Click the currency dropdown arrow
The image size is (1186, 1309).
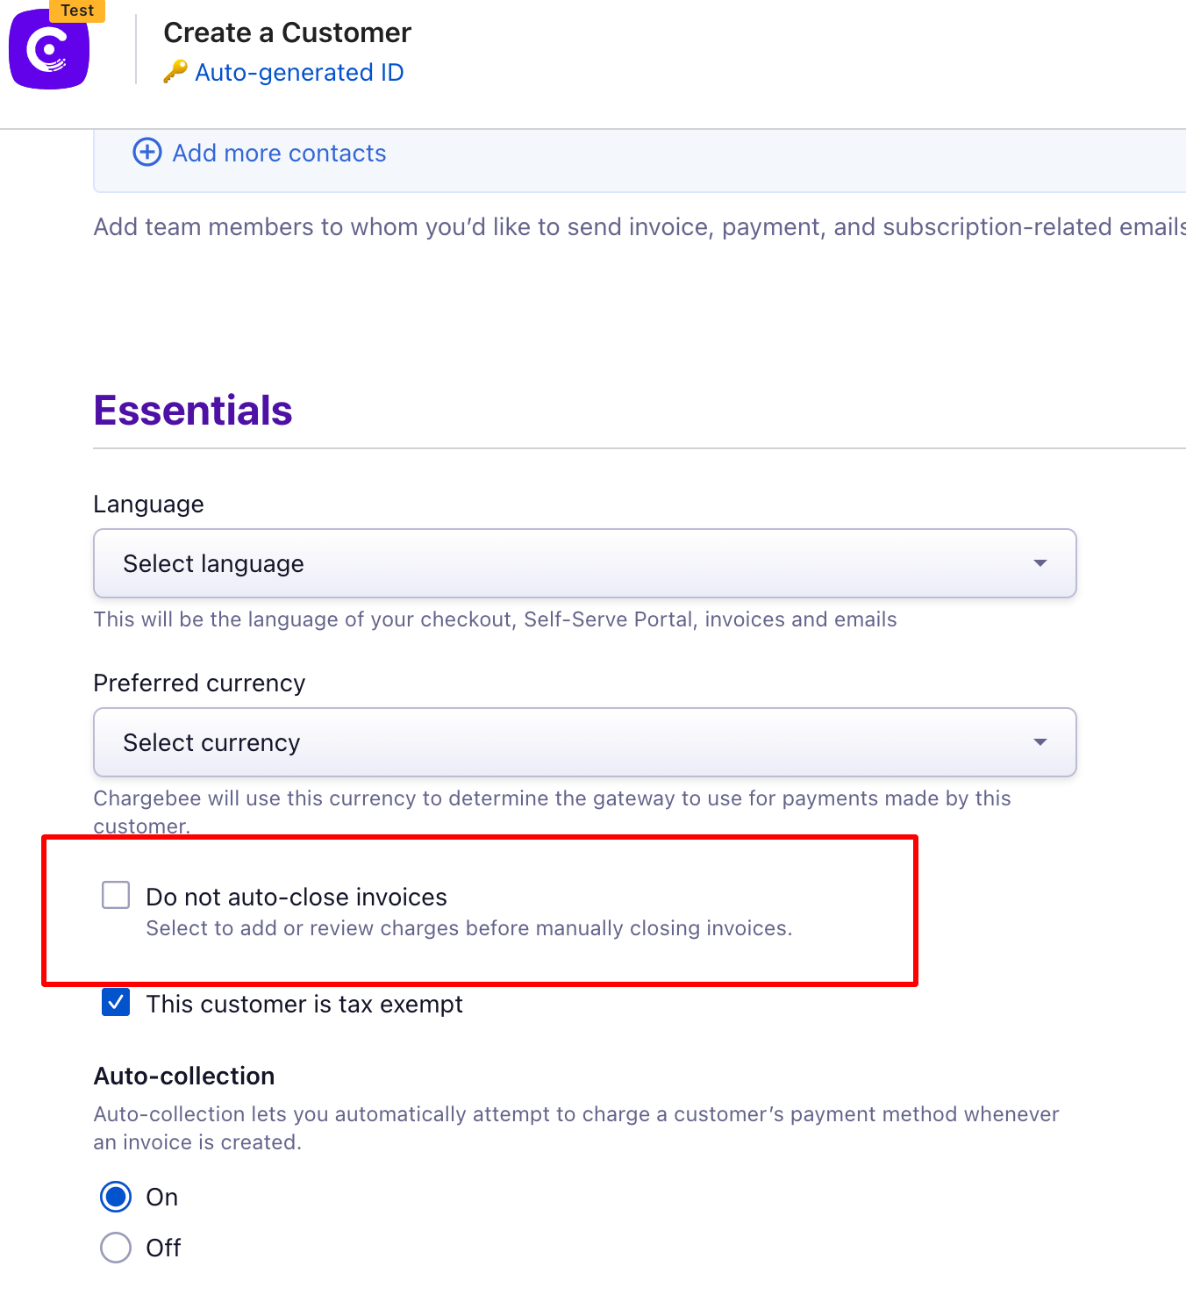(1040, 742)
